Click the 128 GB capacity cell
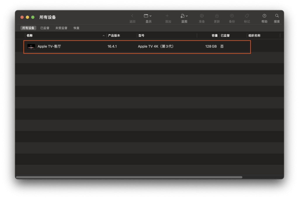Screen dimensions: 299x199 coord(211,46)
